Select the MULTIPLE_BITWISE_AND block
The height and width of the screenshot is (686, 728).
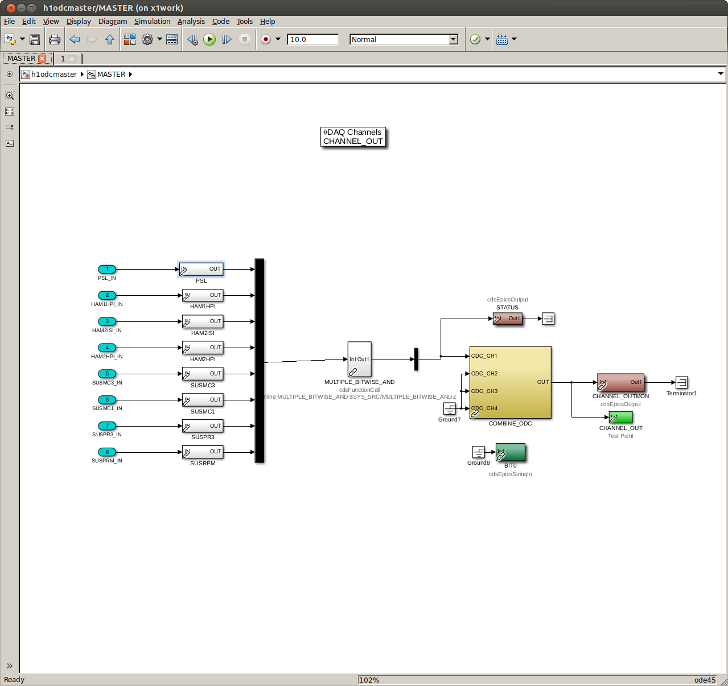[360, 359]
